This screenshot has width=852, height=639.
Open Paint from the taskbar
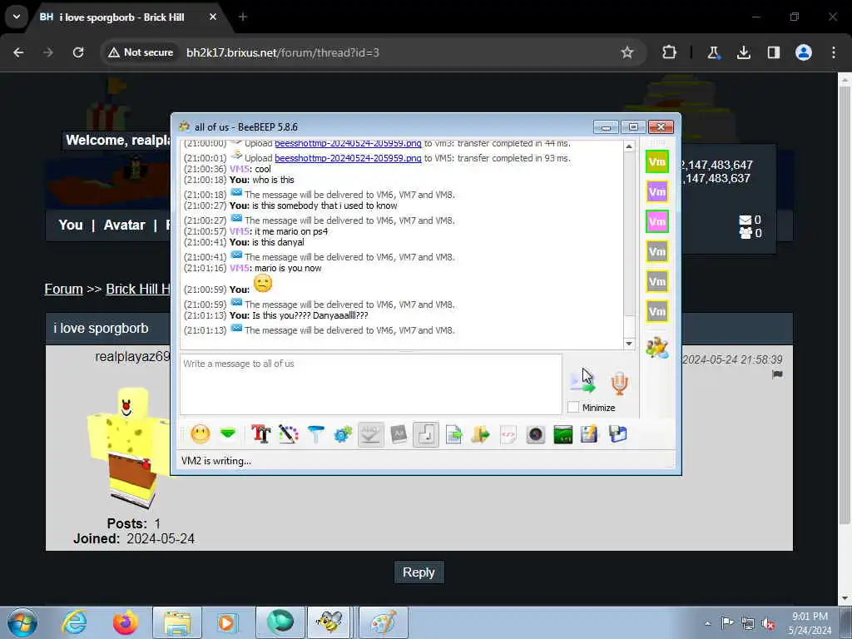(383, 622)
